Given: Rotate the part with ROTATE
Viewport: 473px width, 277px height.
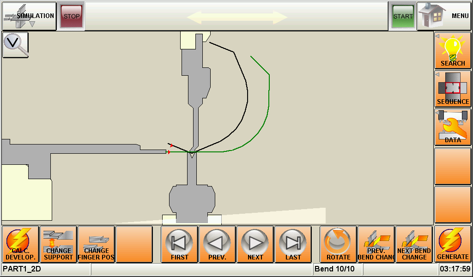Looking at the screenshot, I should click(x=338, y=244).
